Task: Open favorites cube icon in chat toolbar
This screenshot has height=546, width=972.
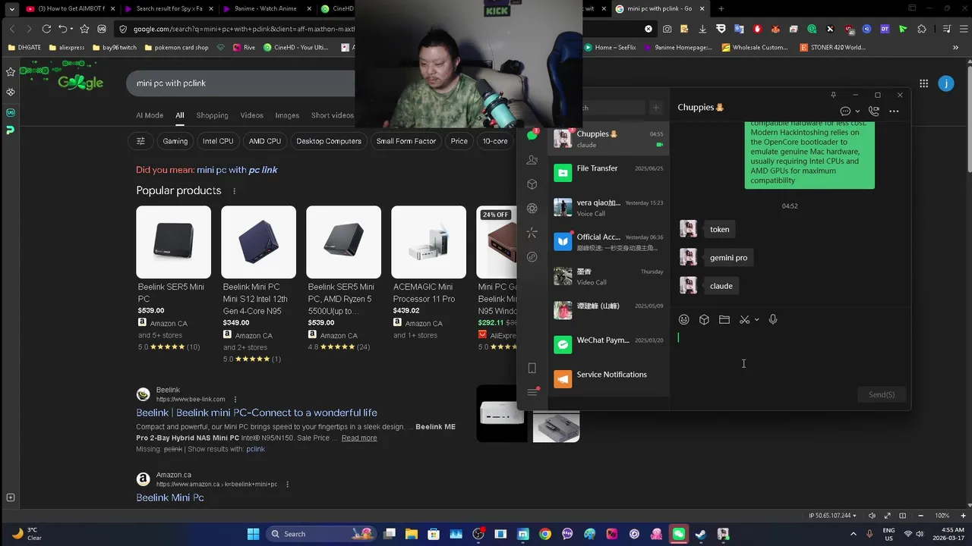Action: coord(704,320)
